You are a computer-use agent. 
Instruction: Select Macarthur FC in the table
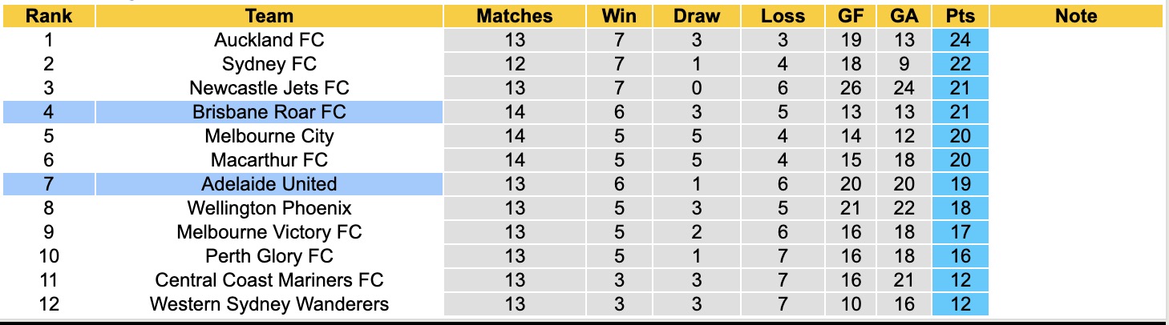tap(269, 160)
